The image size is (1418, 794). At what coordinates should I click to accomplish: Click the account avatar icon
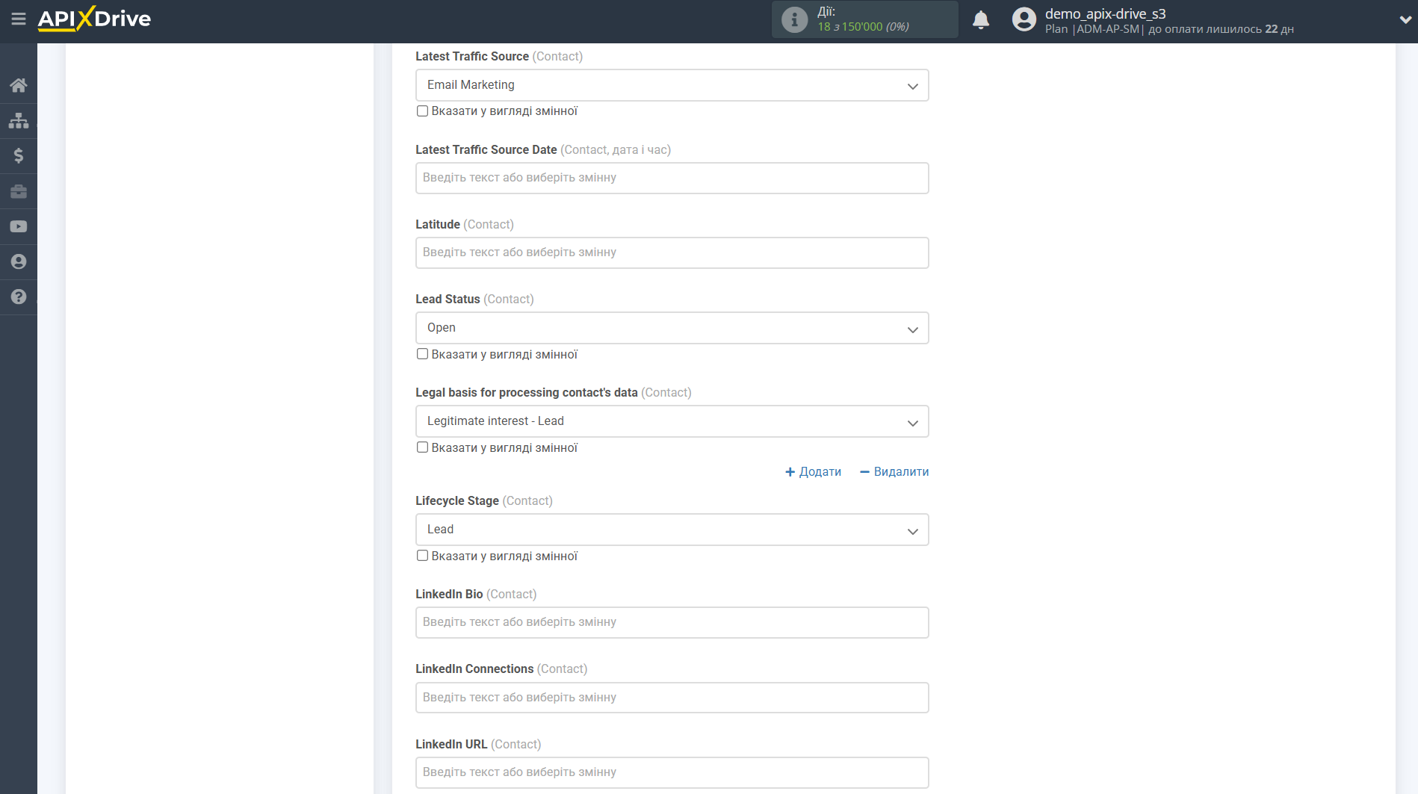[1024, 19]
